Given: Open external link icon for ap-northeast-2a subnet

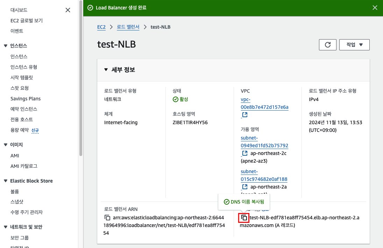Looking at the screenshot, I should click(x=244, y=187).
